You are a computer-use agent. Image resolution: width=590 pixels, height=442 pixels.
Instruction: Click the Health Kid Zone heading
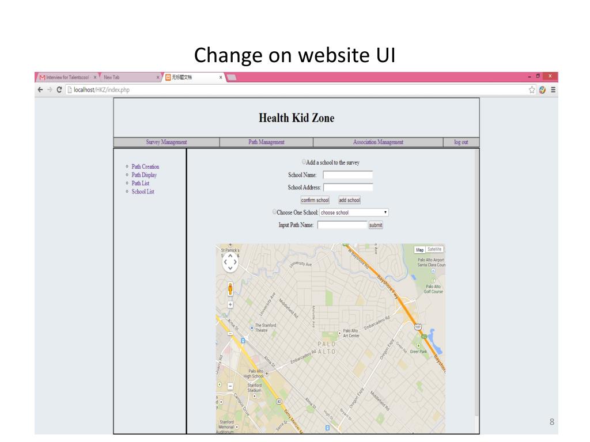click(x=297, y=118)
